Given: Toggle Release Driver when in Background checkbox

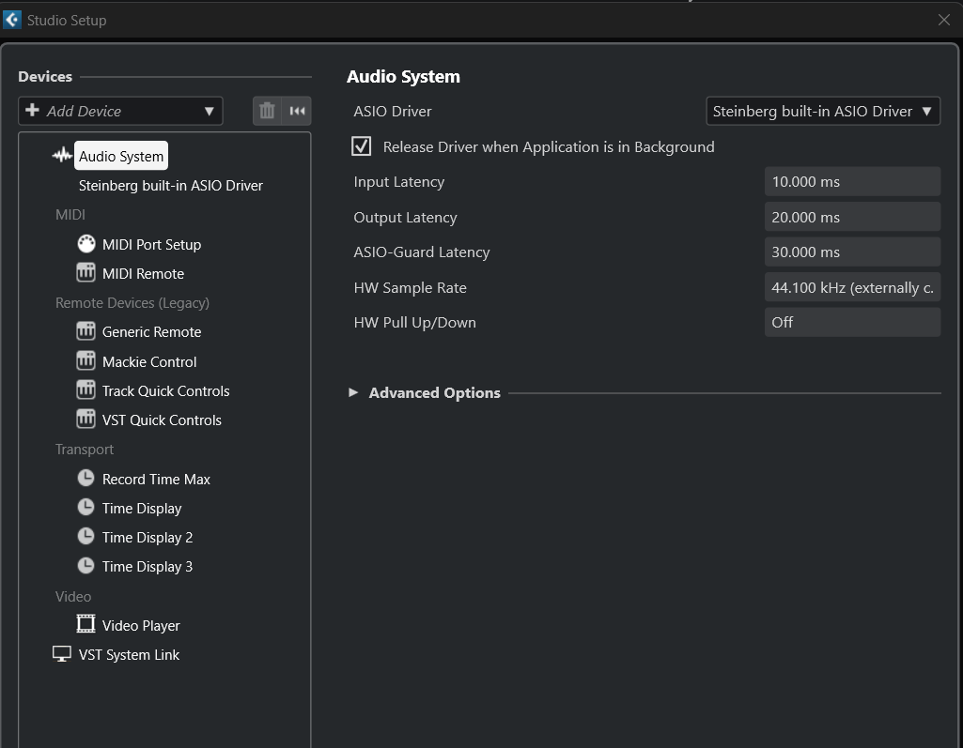Looking at the screenshot, I should tap(361, 146).
